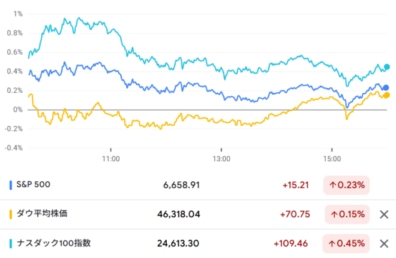This screenshot has height=258, width=396.
Task: Click the yellow end dot on chart
Action: point(386,95)
